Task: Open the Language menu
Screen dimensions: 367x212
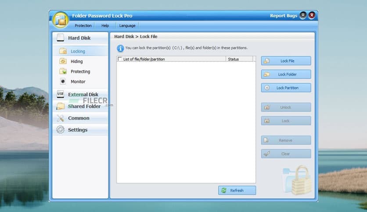Action: pos(127,25)
